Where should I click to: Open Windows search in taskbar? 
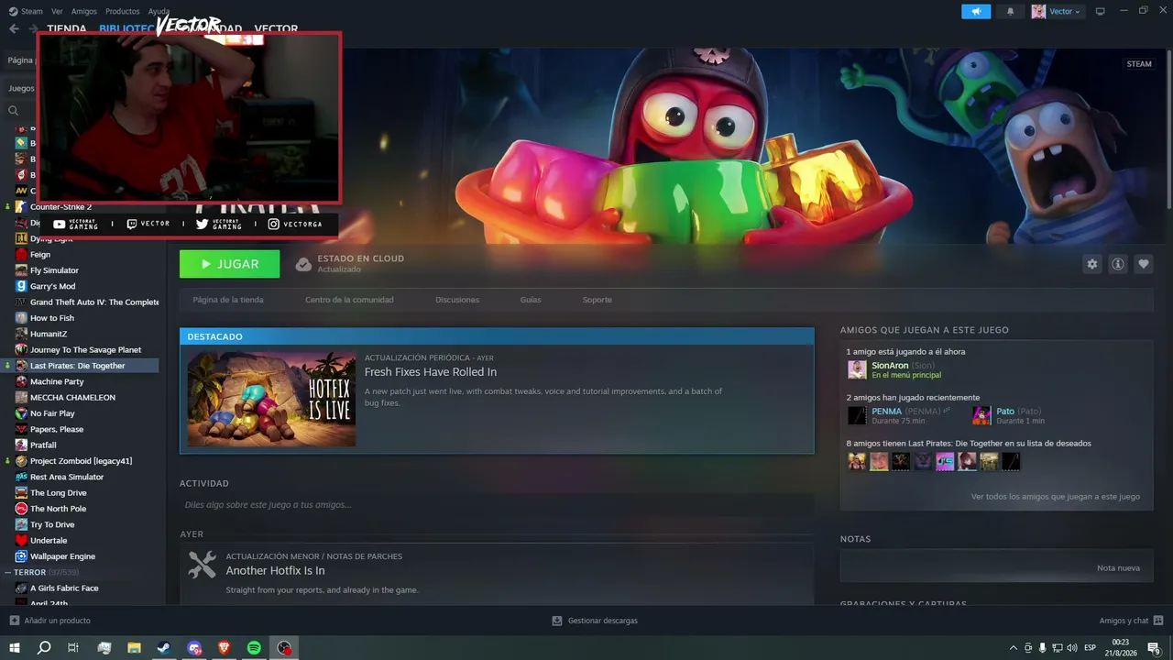pyautogui.click(x=44, y=648)
